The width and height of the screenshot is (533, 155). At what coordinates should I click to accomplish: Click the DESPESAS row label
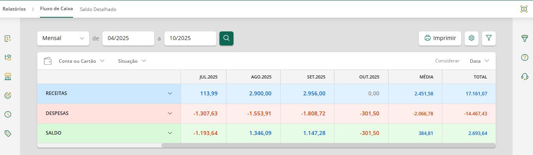(x=57, y=113)
